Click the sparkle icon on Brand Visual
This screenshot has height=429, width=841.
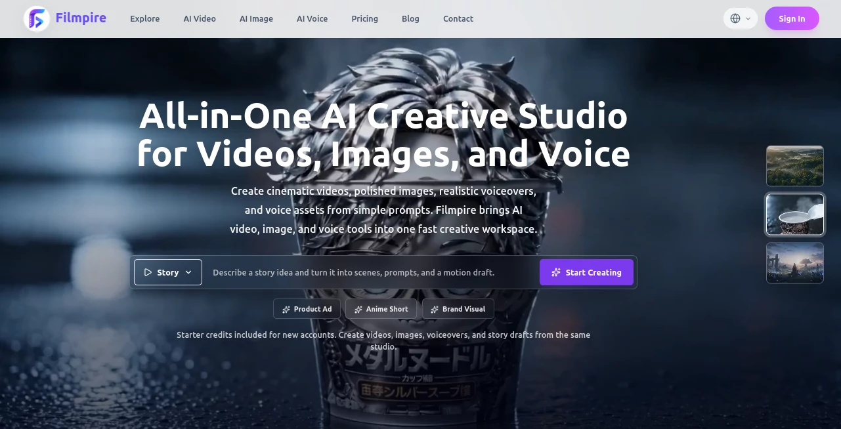pos(435,310)
